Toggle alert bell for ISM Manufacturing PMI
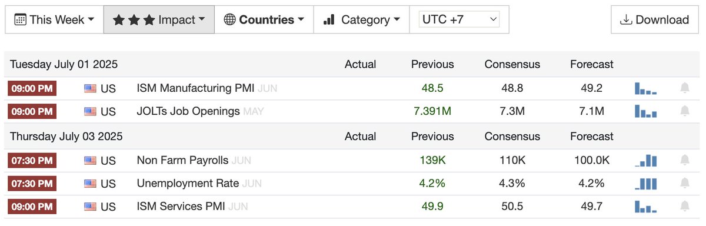The width and height of the screenshot is (706, 226). point(684,88)
